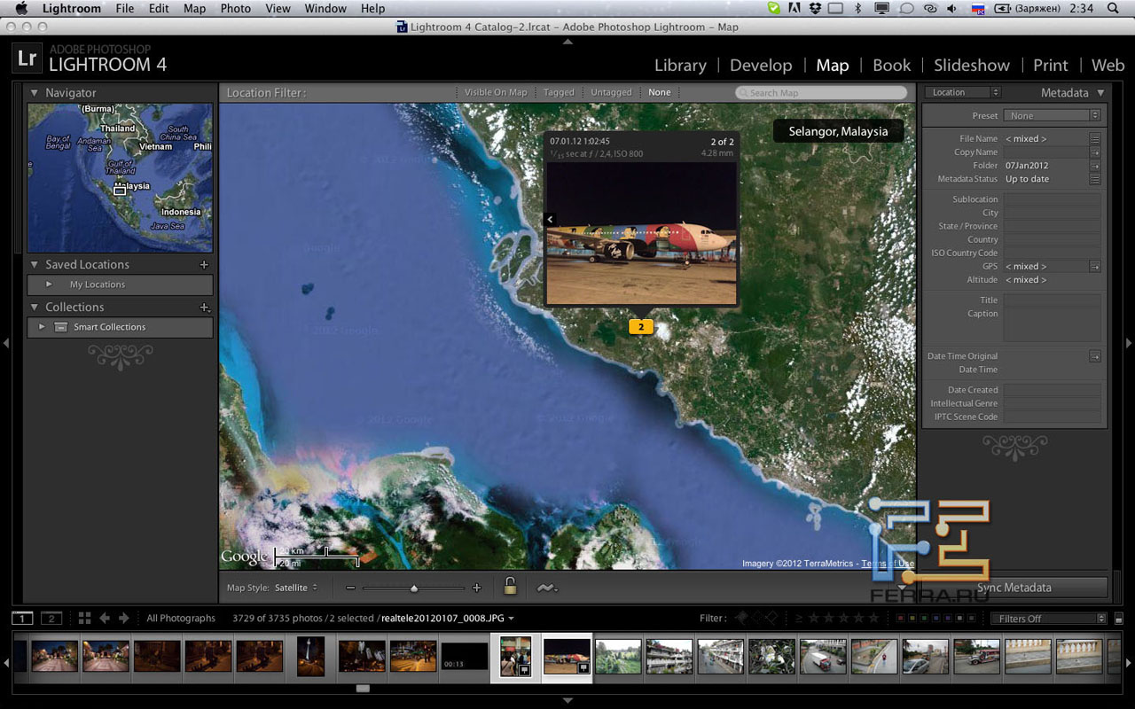The height and width of the screenshot is (709, 1135).
Task: Click the zoom in plus icon
Action: pyautogui.click(x=477, y=588)
